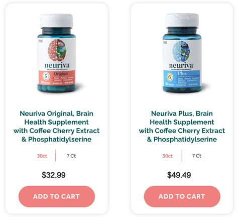Click the neuriva logo on the Original bottle
The height and width of the screenshot is (218, 238).
point(57,65)
